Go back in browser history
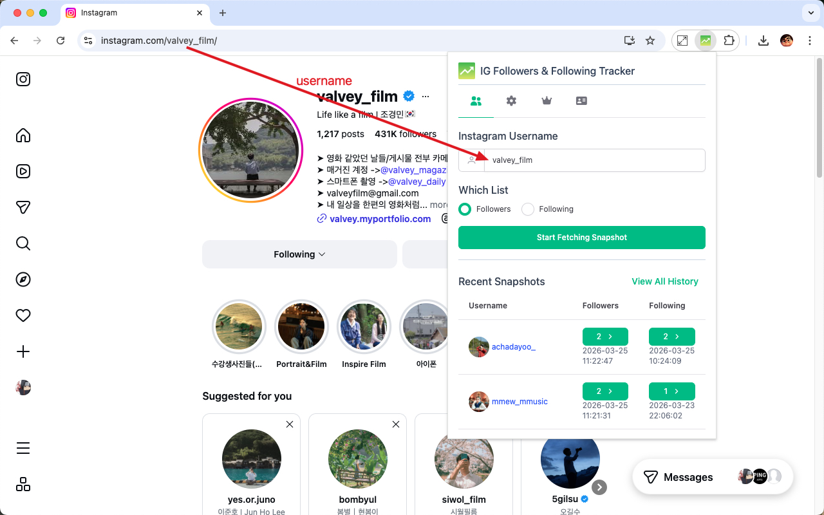The image size is (824, 515). click(x=14, y=41)
